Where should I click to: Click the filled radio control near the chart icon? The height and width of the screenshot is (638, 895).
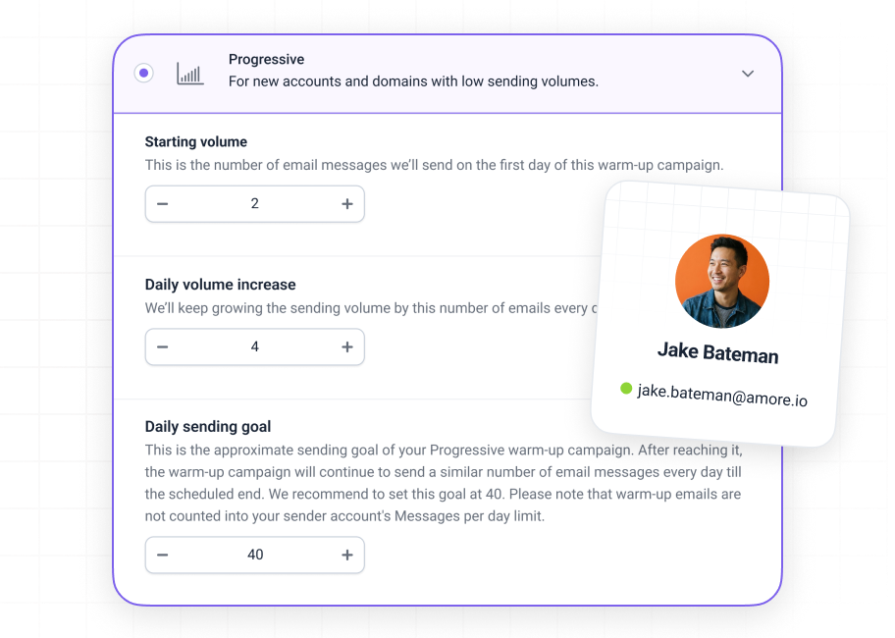(x=143, y=73)
